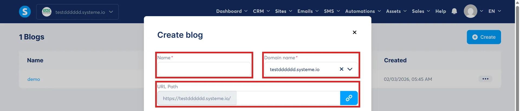The image size is (520, 111).
Task: Open notifications bell
Action: [x=454, y=11]
